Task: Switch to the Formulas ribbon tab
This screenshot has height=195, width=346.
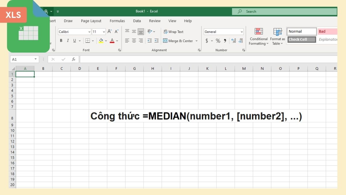Action: [117, 21]
